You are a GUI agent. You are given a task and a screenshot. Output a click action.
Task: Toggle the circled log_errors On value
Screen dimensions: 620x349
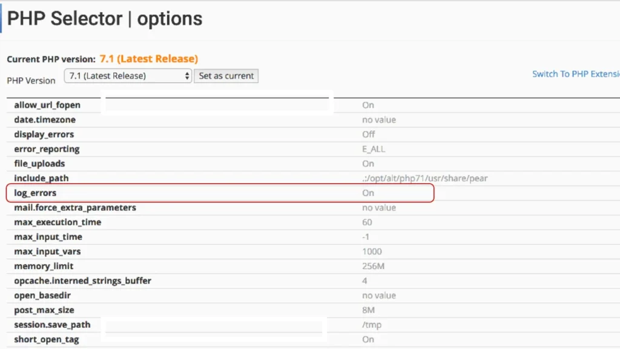tap(368, 193)
